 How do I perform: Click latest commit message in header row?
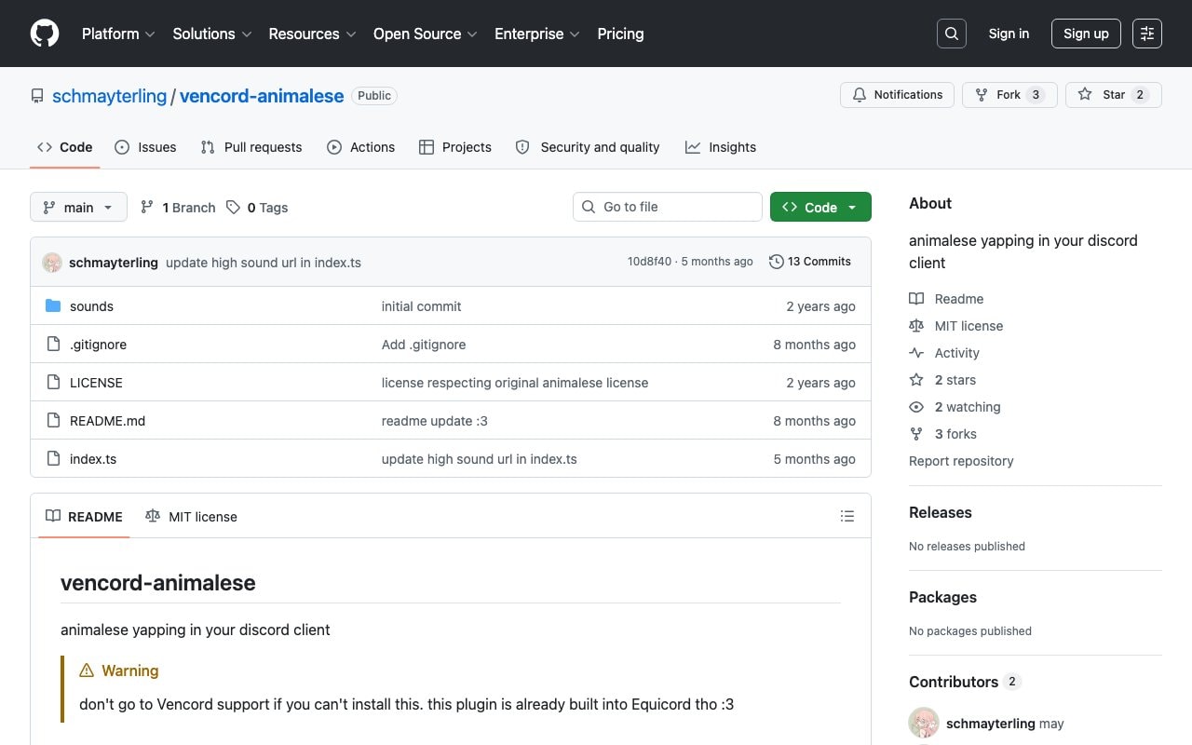tap(264, 263)
